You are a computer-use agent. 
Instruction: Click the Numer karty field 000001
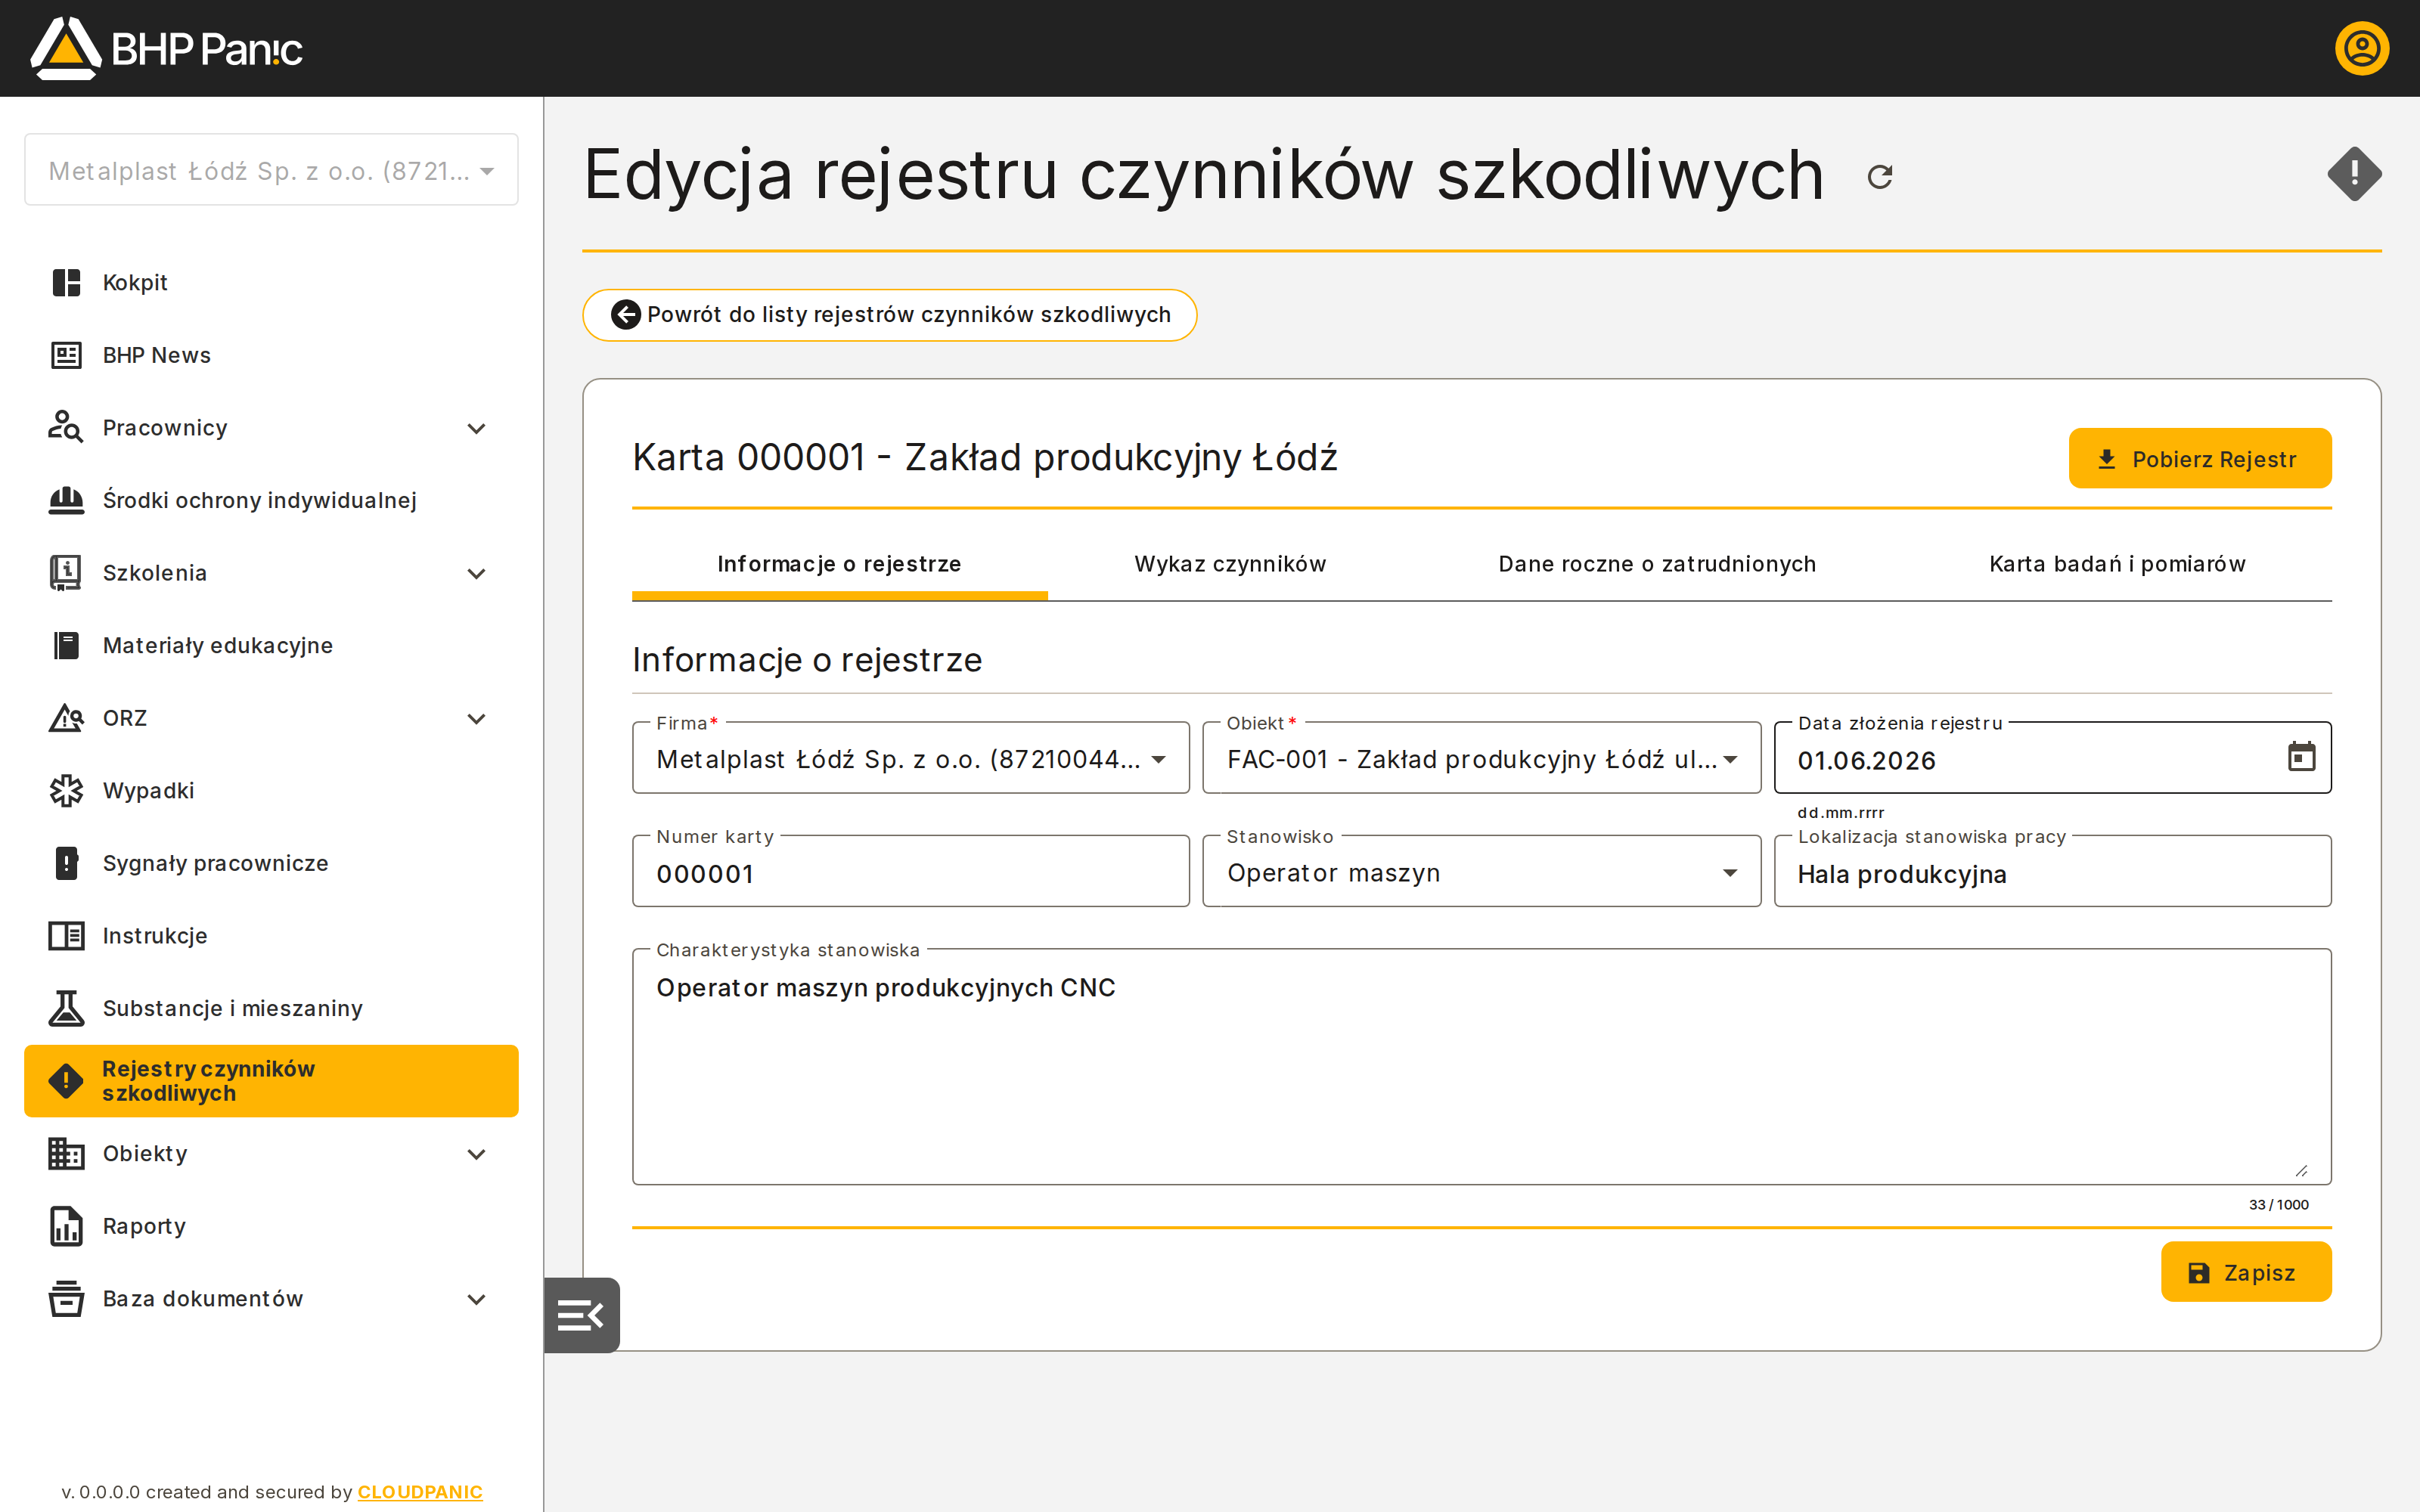point(911,872)
